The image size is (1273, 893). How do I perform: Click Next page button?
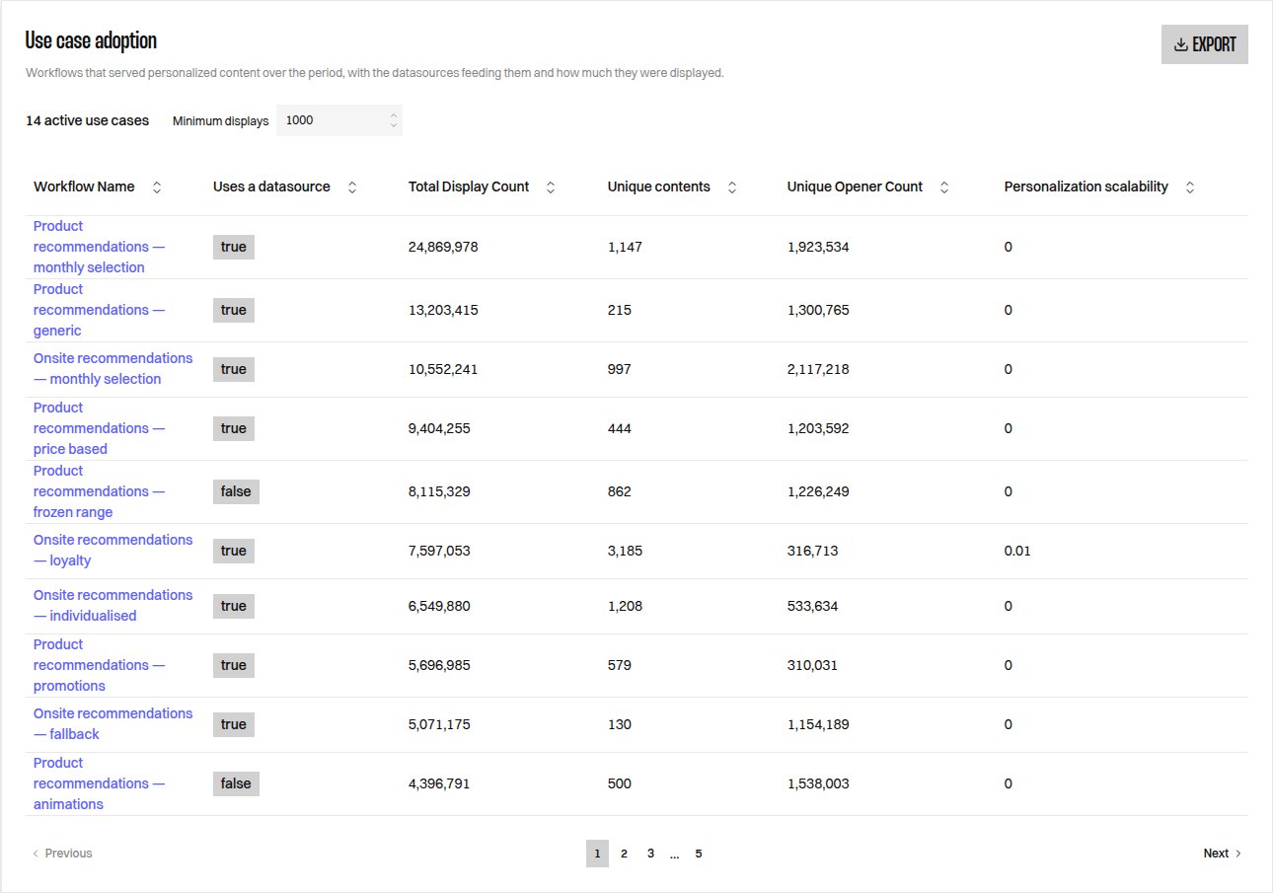[1223, 854]
